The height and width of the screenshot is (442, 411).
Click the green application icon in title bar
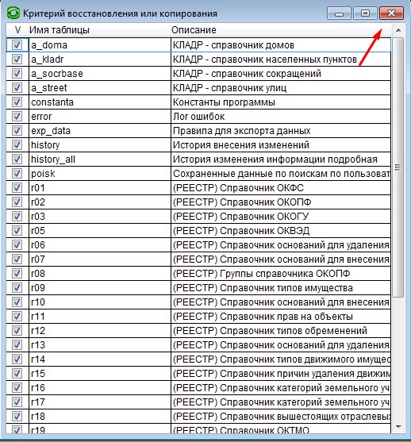click(x=13, y=13)
